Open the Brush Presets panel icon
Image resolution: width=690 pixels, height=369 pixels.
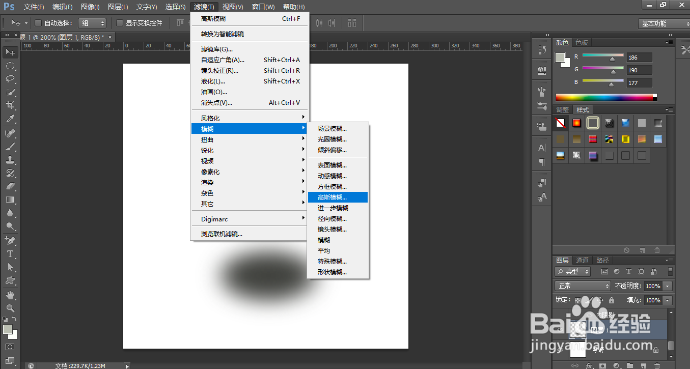(542, 107)
